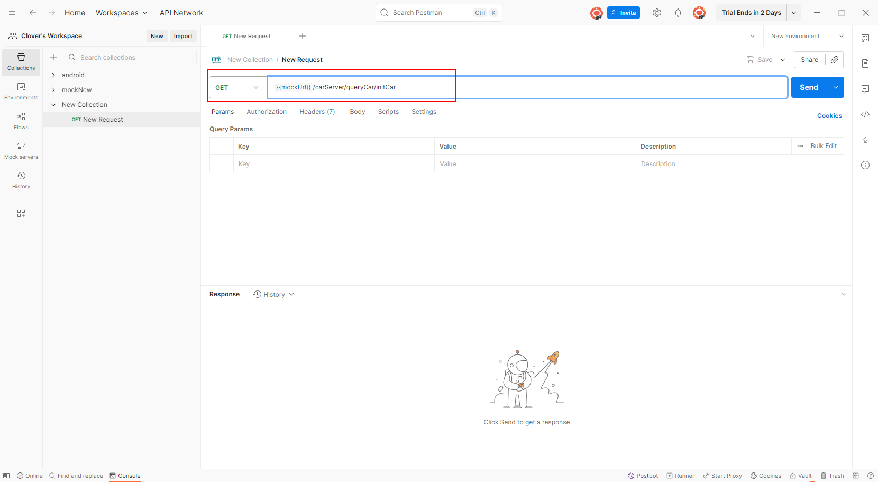Toggle two-pane layout icon in status bar

point(856,476)
